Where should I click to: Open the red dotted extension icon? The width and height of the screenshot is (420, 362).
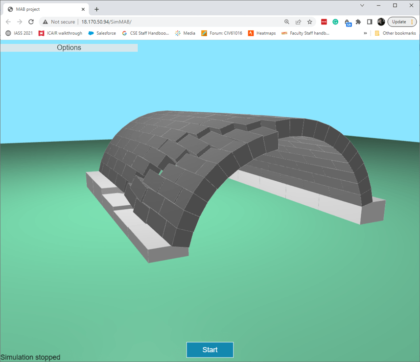pos(323,22)
